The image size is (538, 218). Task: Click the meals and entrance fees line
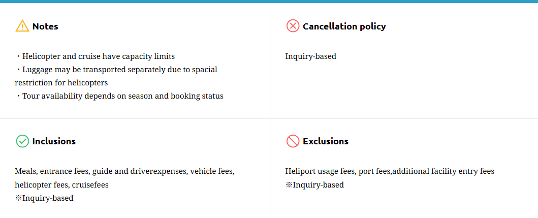coord(124,171)
